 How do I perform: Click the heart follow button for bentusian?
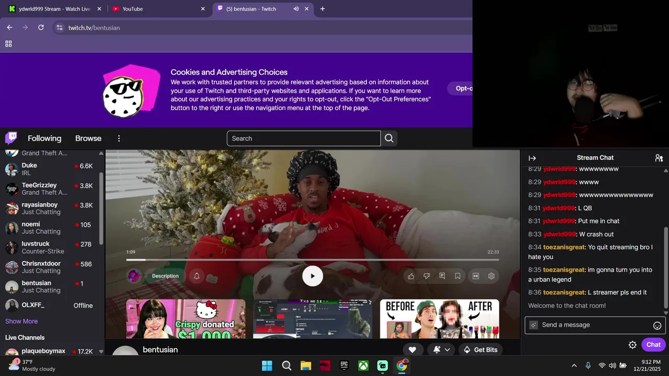click(412, 350)
